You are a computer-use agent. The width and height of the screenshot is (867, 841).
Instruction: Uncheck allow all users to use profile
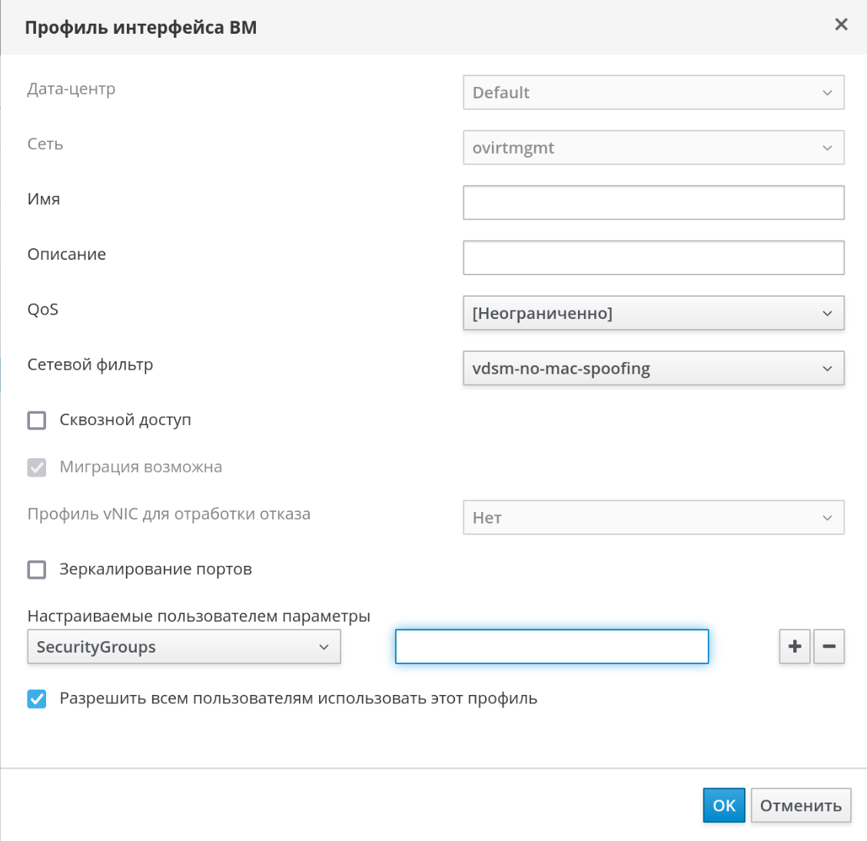click(37, 699)
